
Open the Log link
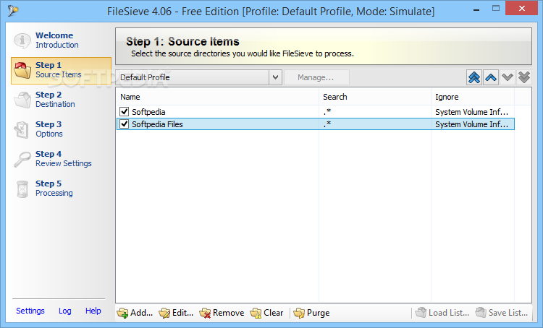pos(65,311)
